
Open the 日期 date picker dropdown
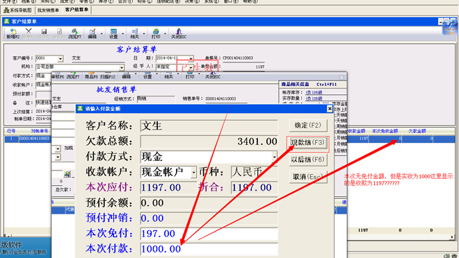coord(191,58)
